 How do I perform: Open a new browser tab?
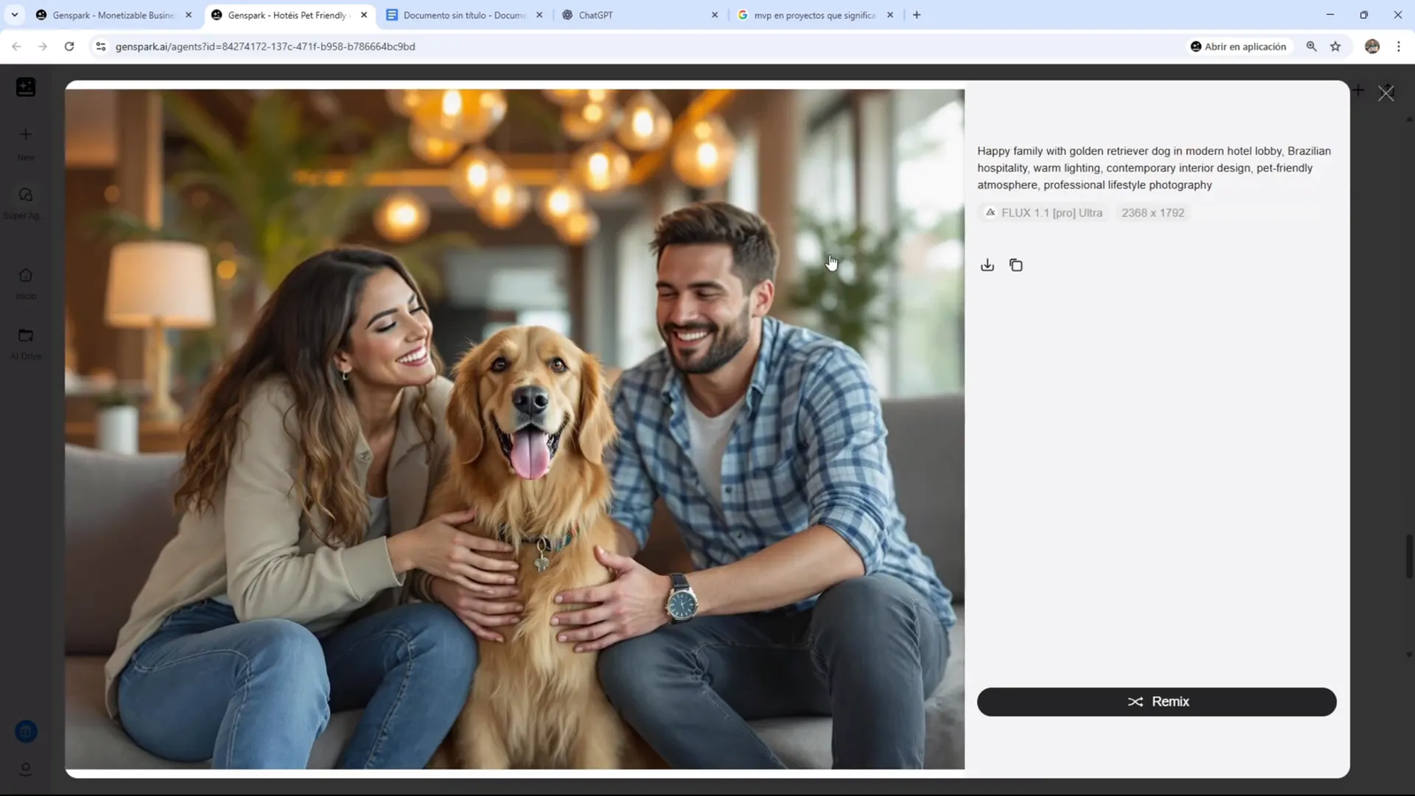(x=916, y=15)
